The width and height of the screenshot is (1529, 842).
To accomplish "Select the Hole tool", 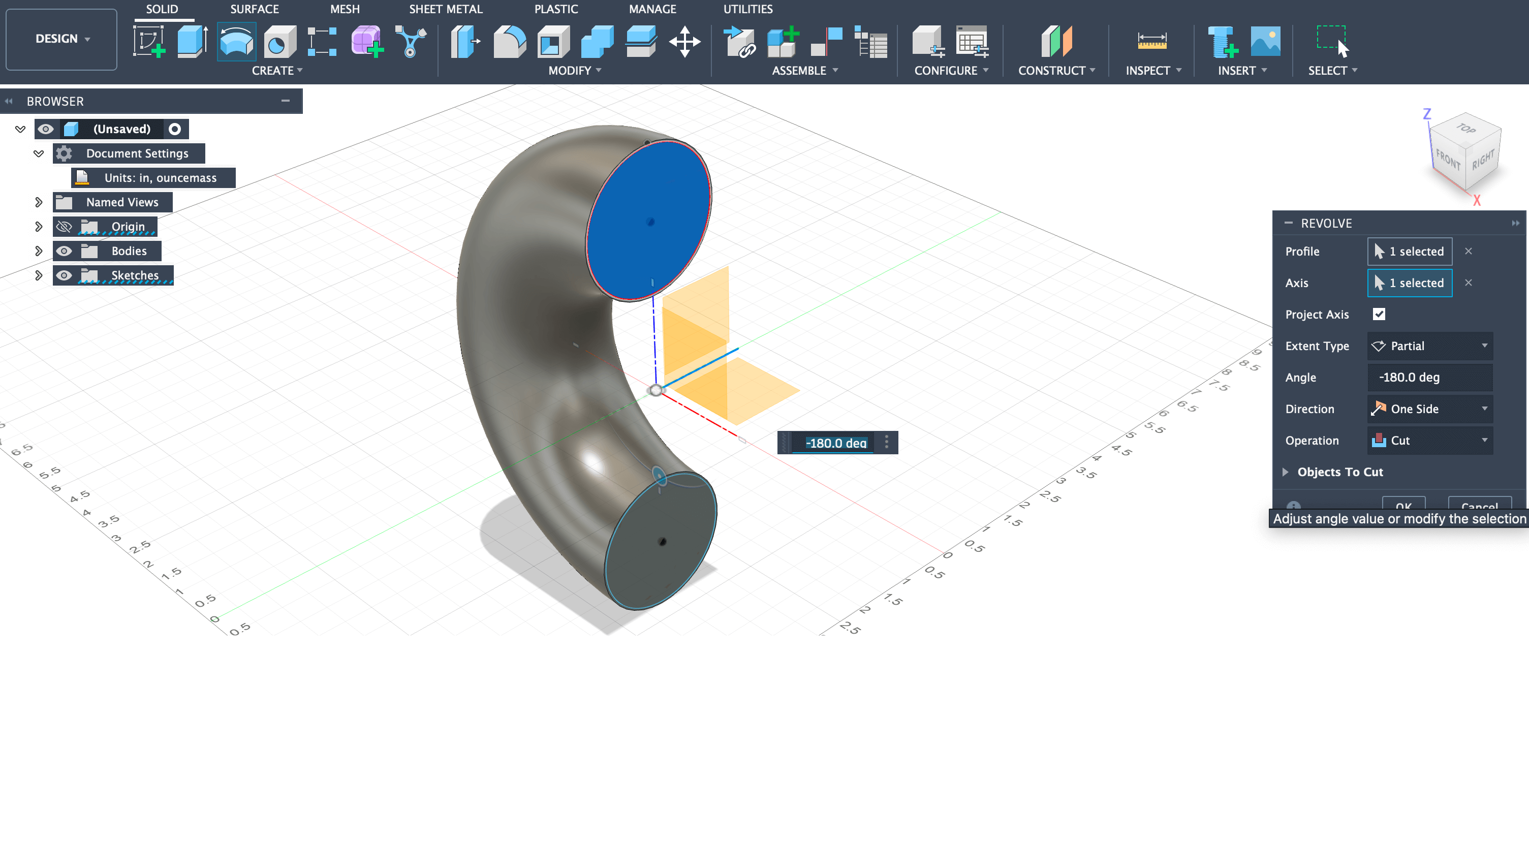I will pos(278,42).
